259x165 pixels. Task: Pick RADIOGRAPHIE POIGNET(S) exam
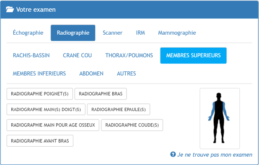click(40, 94)
